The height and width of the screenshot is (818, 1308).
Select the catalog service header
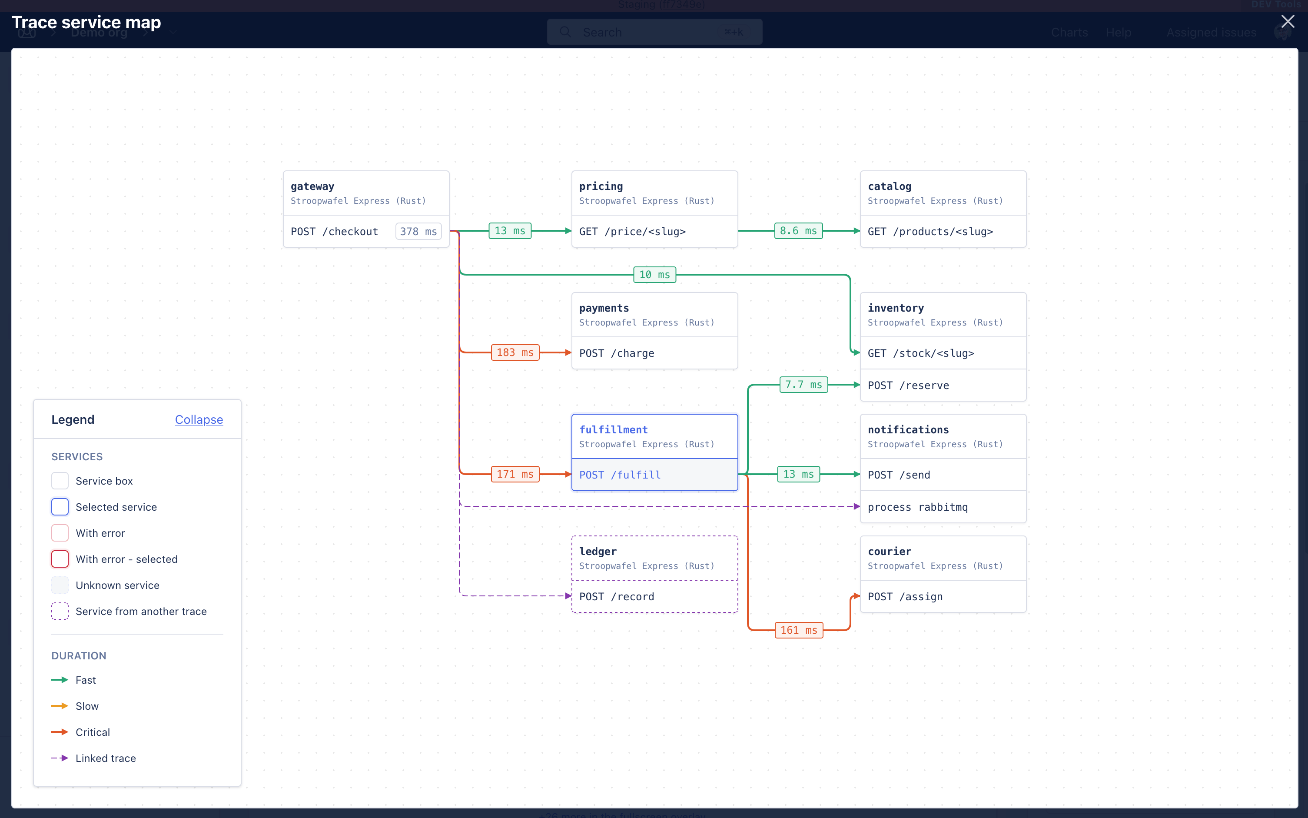pyautogui.click(x=943, y=193)
